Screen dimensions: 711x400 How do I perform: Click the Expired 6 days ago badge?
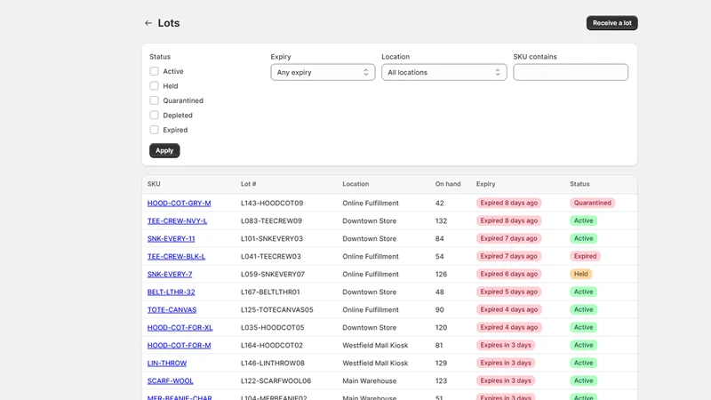508,274
